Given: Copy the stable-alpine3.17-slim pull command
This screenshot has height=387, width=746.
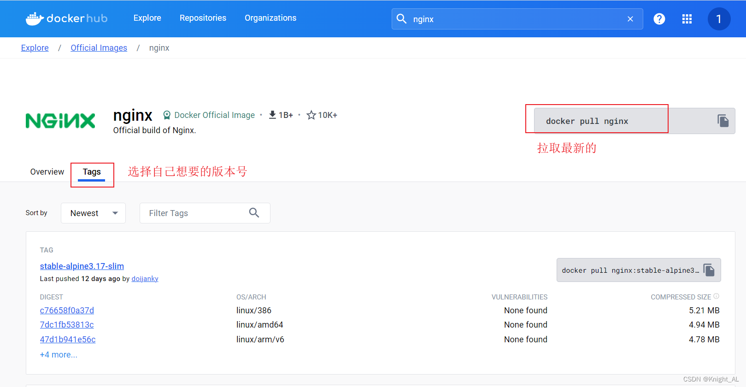Looking at the screenshot, I should tap(710, 270).
